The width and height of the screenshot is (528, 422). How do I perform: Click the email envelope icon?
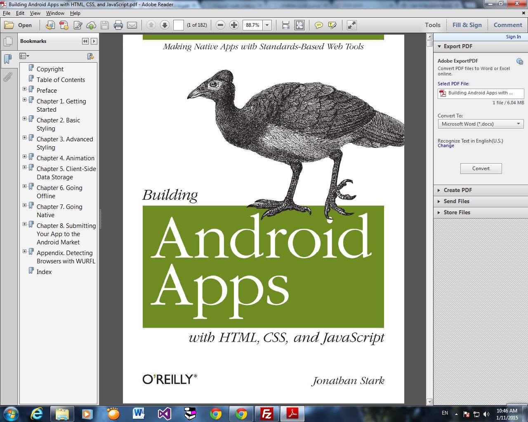[132, 25]
